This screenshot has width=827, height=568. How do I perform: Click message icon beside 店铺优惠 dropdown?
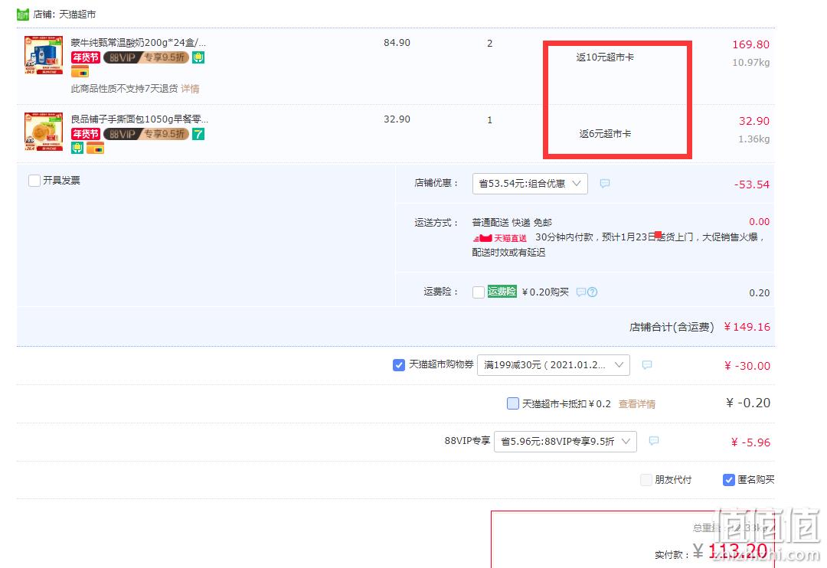pyautogui.click(x=605, y=183)
